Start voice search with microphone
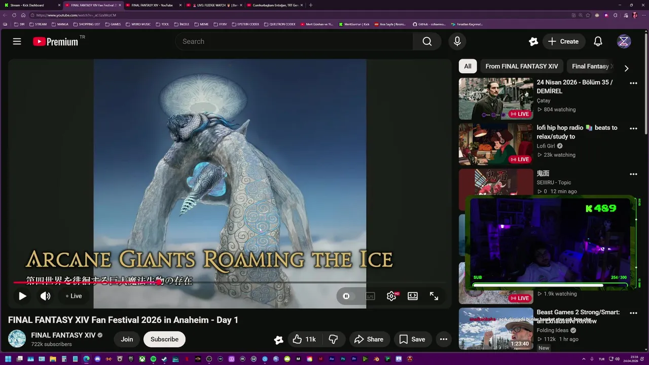 tap(457, 42)
